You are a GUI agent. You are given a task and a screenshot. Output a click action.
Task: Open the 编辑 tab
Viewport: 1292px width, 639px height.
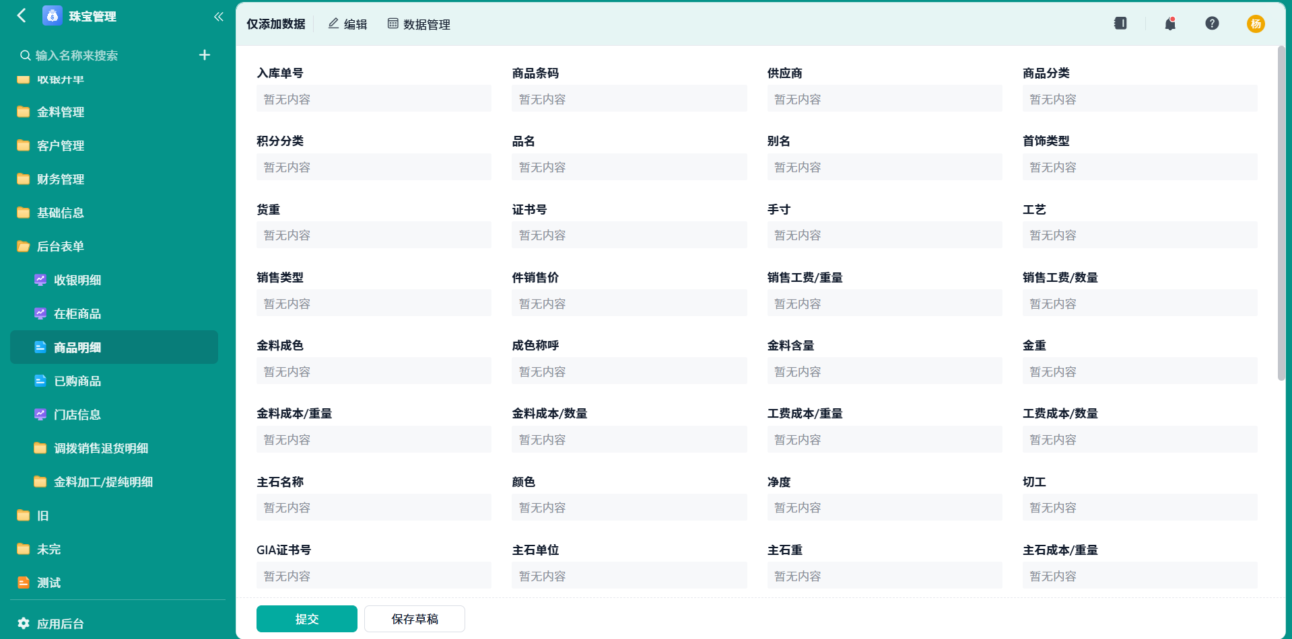pyautogui.click(x=347, y=24)
